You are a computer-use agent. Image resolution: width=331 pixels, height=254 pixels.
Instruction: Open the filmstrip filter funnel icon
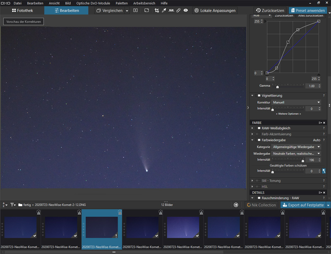click(x=12, y=205)
